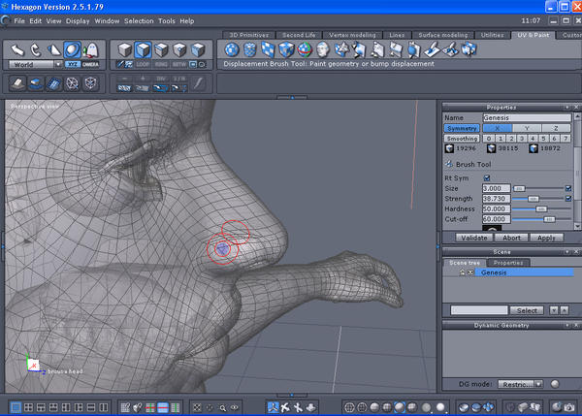Click the first UV & Paint sphere icon
The width and height of the screenshot is (582, 416).
tap(232, 49)
